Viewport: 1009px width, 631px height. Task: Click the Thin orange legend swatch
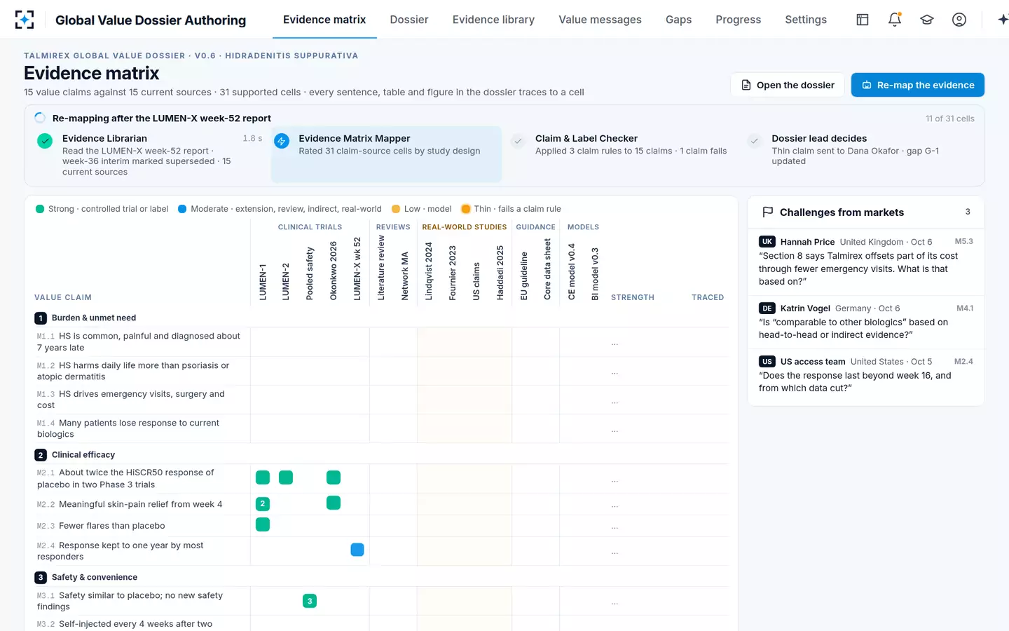pyautogui.click(x=466, y=209)
